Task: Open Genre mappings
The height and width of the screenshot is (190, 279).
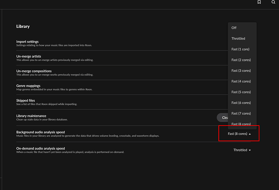Action: (28, 86)
